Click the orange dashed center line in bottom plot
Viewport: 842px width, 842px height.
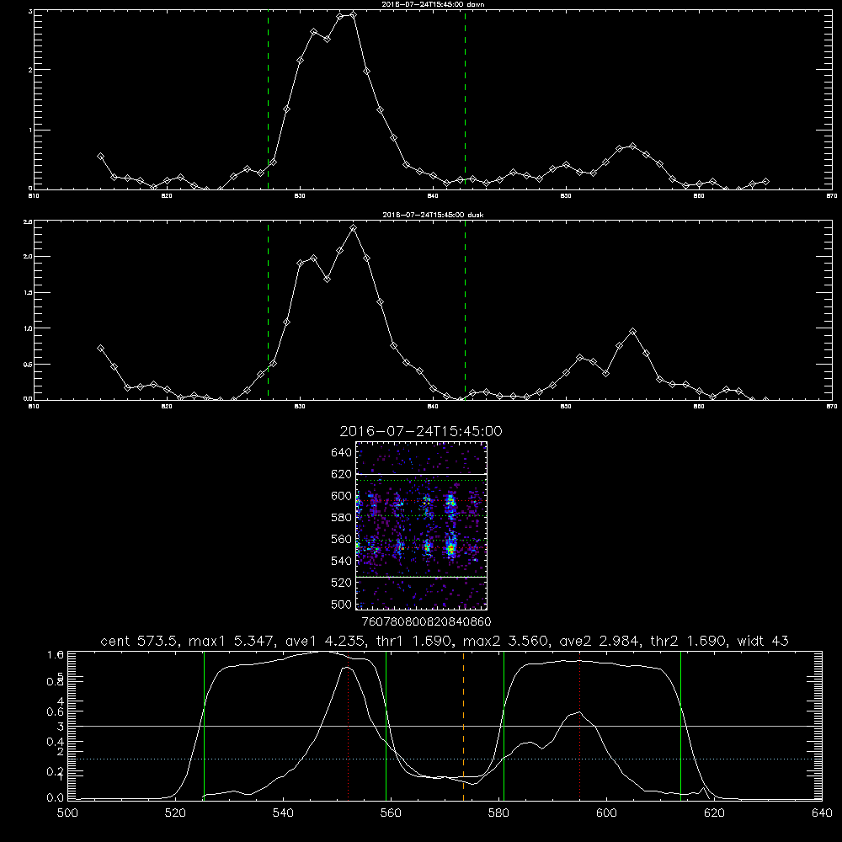coord(463,725)
